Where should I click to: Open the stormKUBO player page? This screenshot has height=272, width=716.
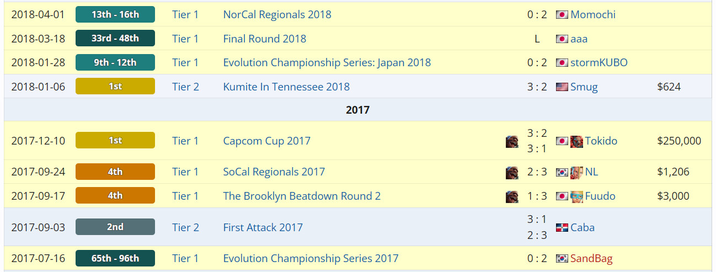pyautogui.click(x=599, y=62)
